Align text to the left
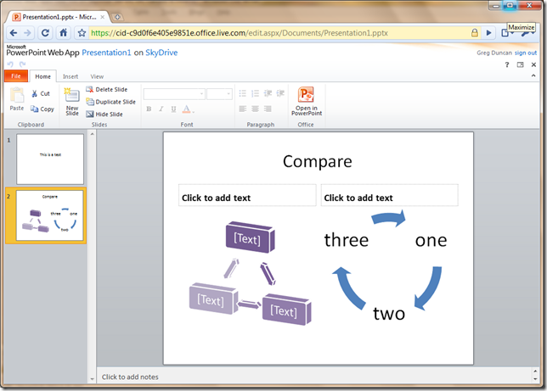The width and height of the screenshot is (547, 391). tap(242, 109)
